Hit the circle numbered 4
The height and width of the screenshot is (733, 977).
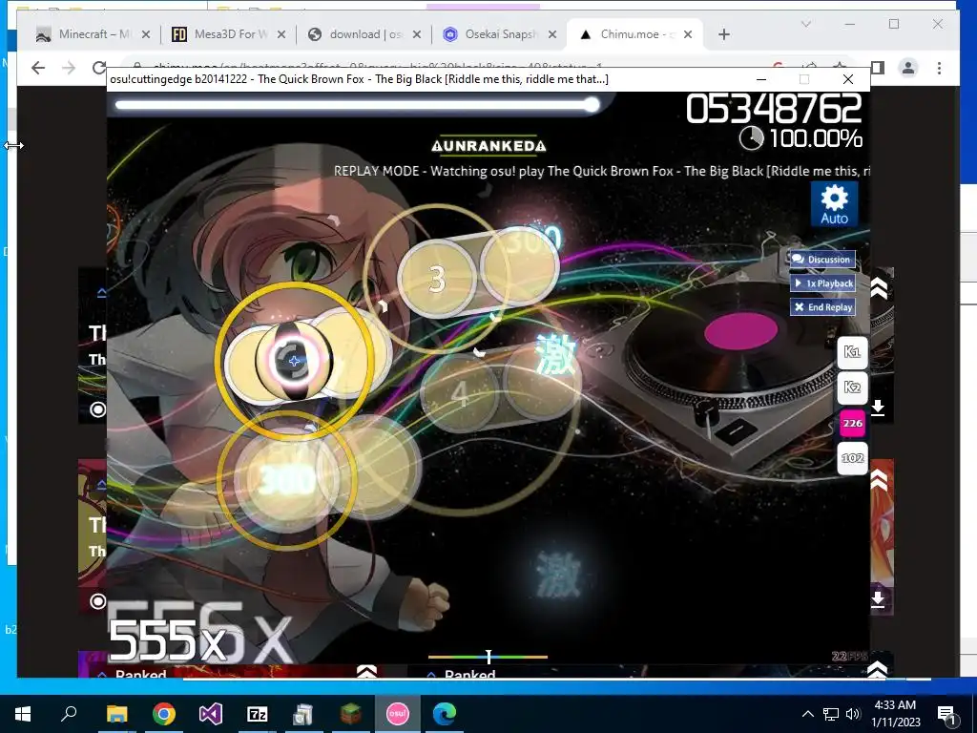click(460, 393)
